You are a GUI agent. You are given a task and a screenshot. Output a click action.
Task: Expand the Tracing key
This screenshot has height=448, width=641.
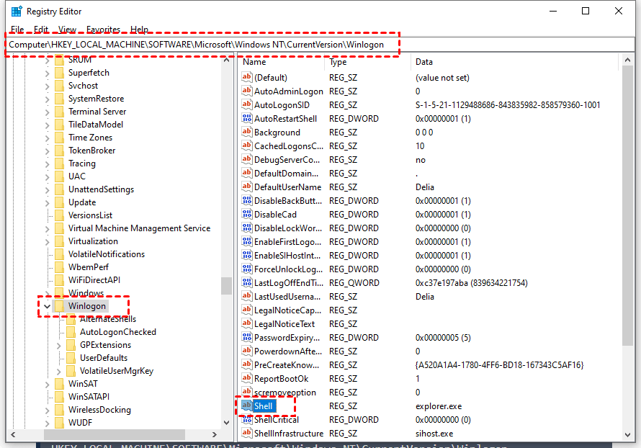coord(47,164)
